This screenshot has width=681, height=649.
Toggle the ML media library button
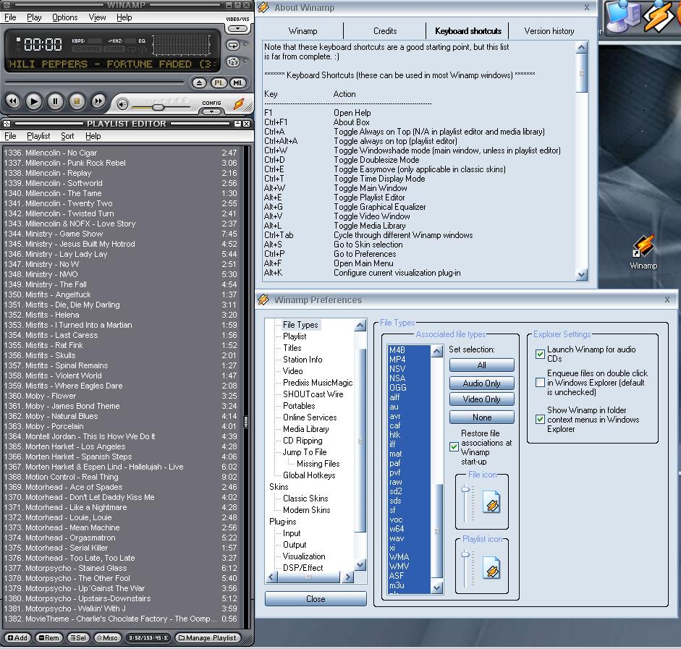[238, 83]
